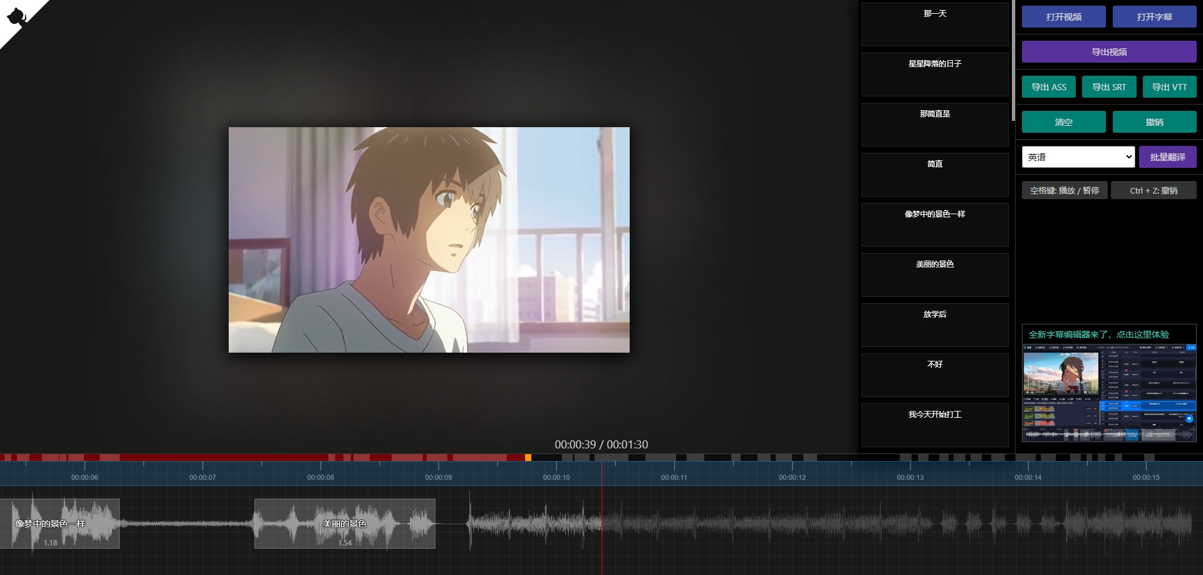Select the subtitle row 简直

(935, 175)
